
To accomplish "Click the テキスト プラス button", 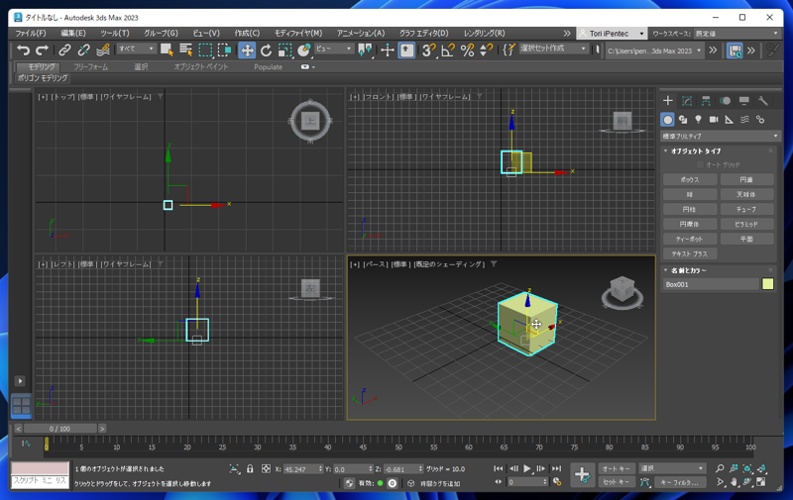I will (x=690, y=254).
